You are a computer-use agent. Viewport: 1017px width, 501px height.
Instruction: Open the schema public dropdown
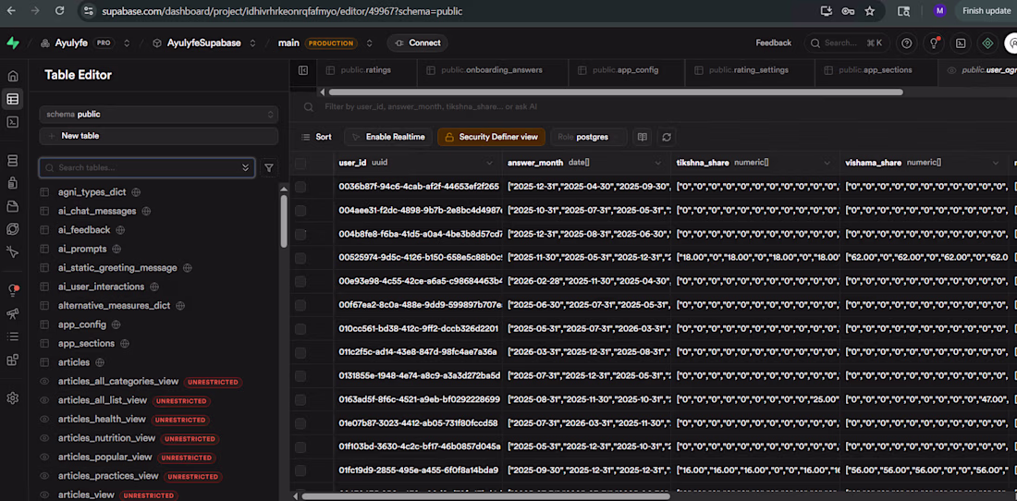(158, 115)
